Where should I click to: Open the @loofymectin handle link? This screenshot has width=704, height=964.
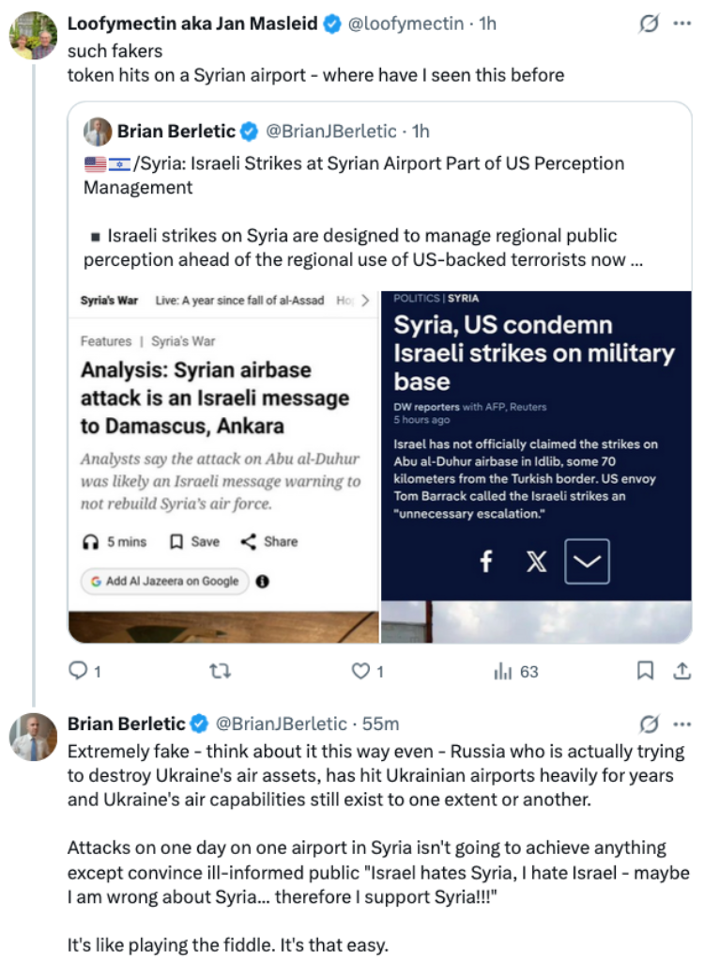pyautogui.click(x=406, y=23)
